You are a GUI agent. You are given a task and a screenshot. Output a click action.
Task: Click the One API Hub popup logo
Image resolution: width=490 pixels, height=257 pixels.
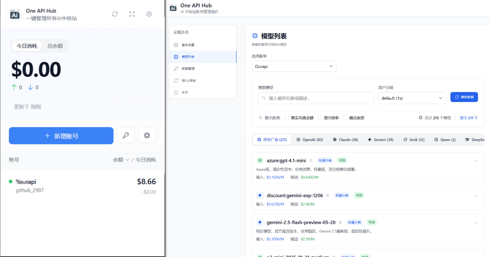[15, 14]
